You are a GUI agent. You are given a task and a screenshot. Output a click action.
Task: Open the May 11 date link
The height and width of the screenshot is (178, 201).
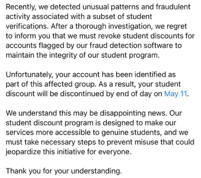tap(175, 94)
